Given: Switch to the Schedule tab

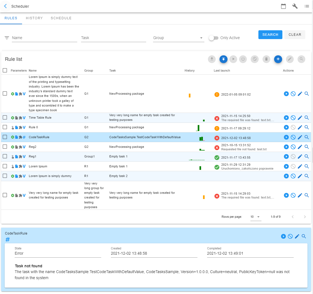Looking at the screenshot, I should coord(61,18).
